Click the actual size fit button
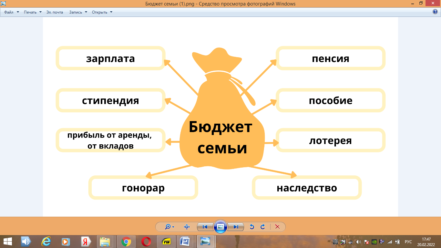The image size is (441, 248). (187, 227)
